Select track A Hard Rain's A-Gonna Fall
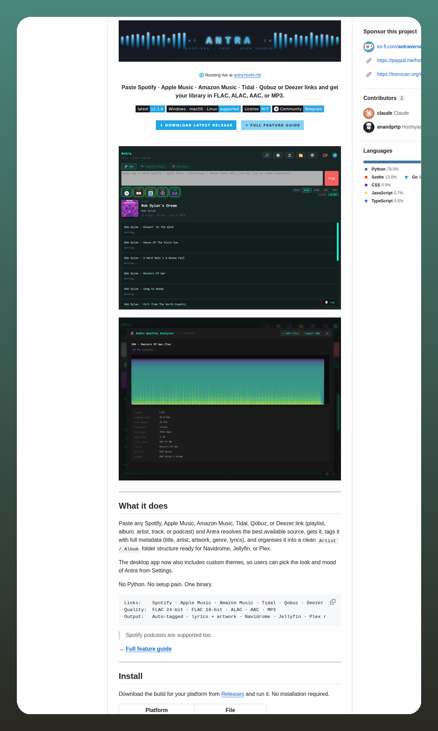This screenshot has width=438, height=731. [x=229, y=261]
